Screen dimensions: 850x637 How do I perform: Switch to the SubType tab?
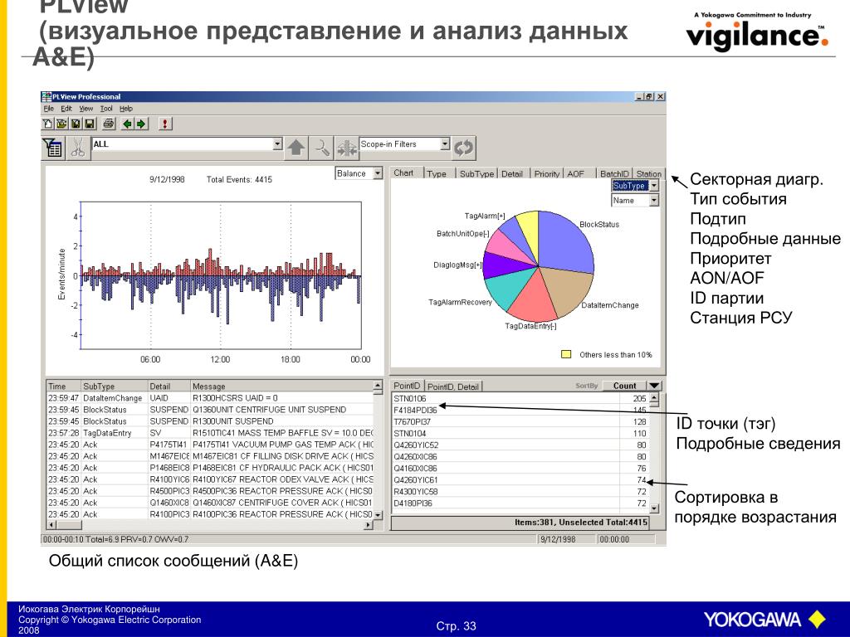tap(476, 174)
